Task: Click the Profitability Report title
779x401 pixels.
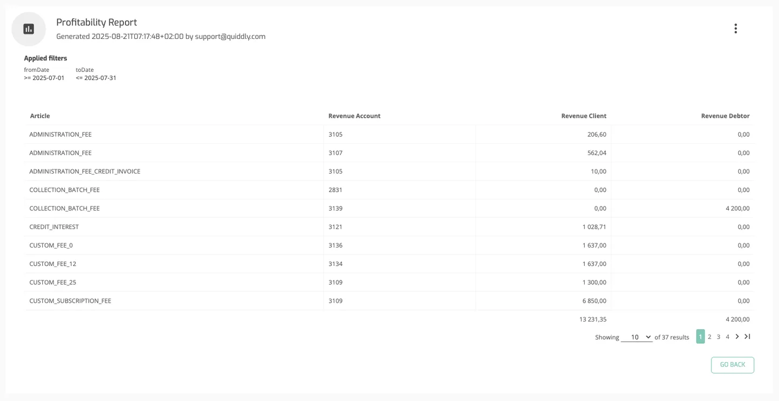Action: [97, 22]
